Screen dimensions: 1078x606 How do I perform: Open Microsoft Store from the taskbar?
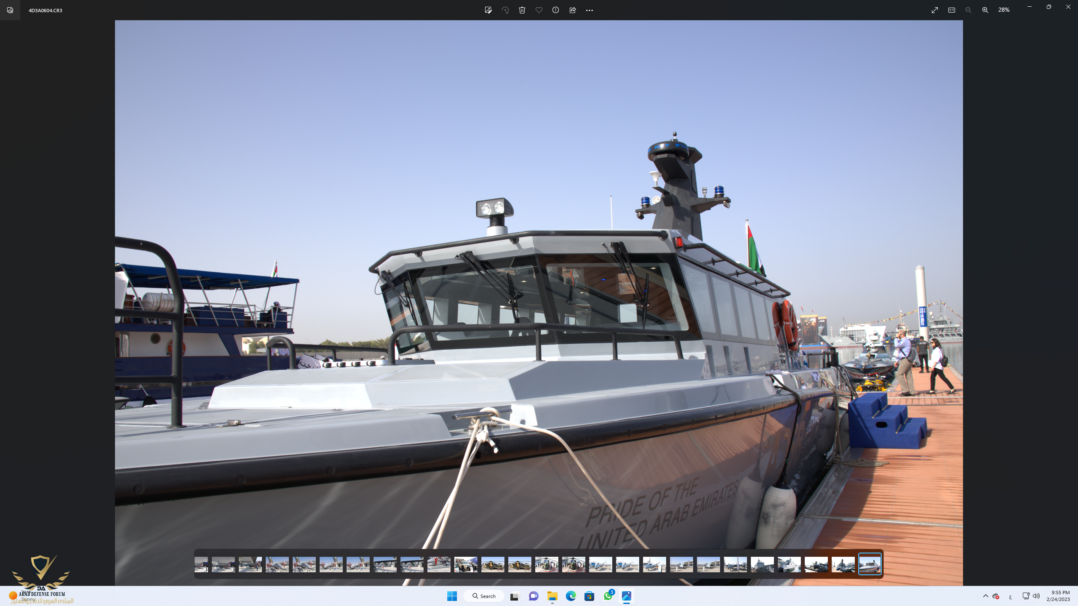tap(589, 596)
